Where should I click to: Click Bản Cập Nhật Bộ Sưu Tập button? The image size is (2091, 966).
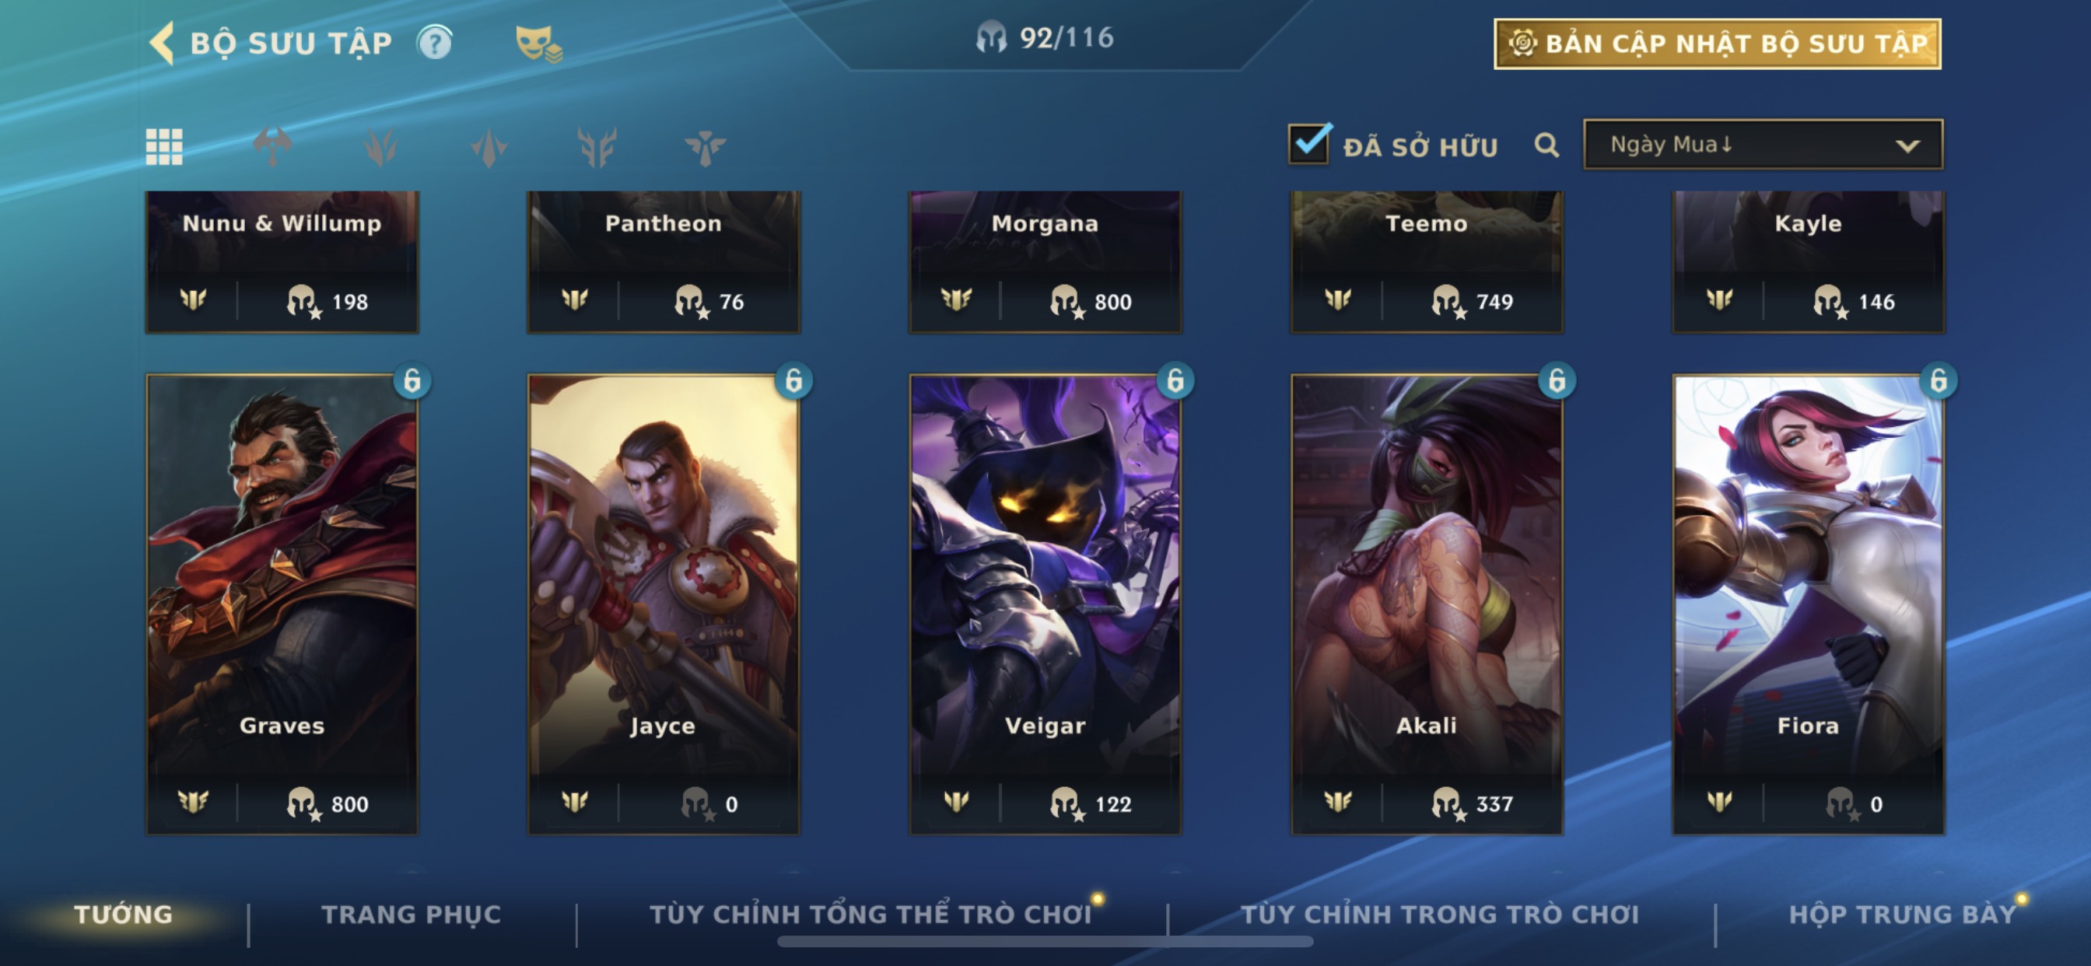click(1717, 44)
